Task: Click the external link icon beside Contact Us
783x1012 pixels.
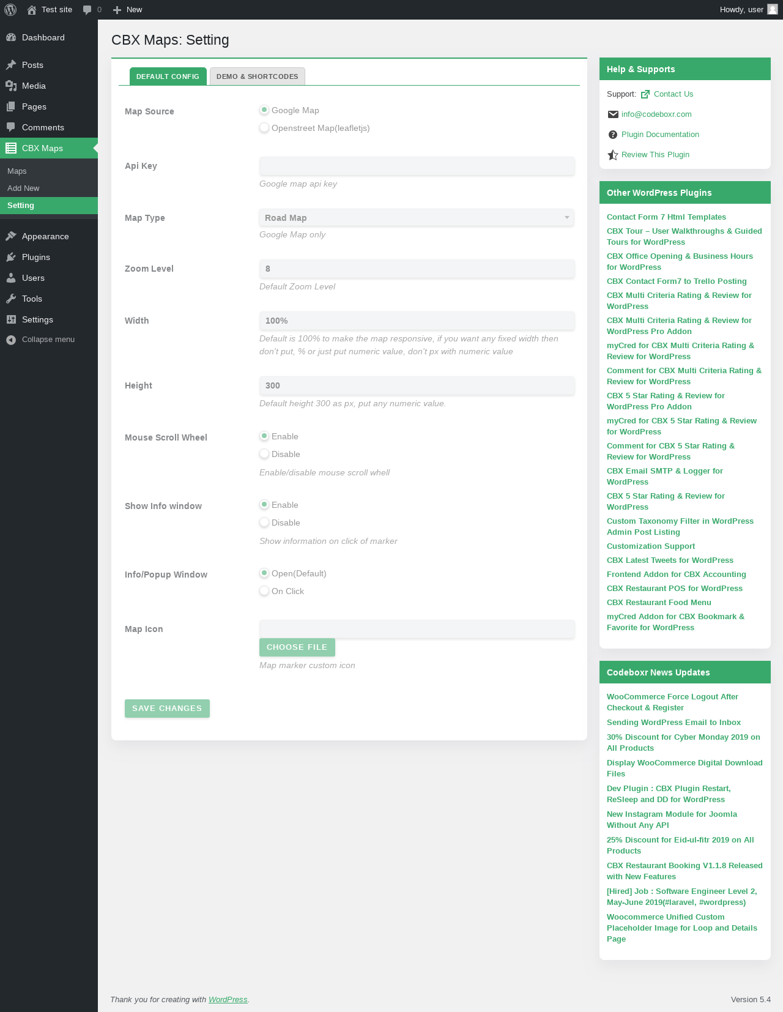Action: point(645,94)
